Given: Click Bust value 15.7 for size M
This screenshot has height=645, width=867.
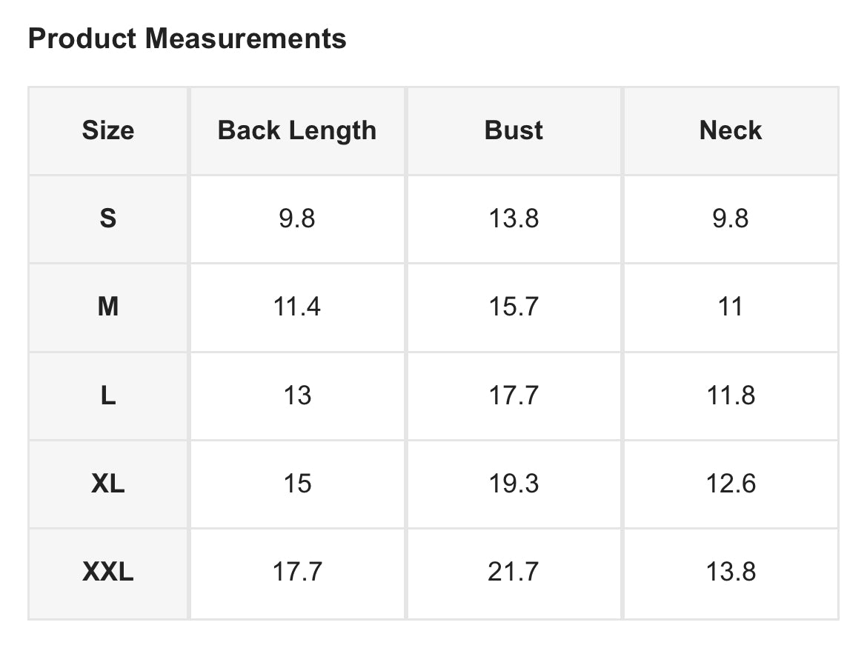Looking at the screenshot, I should [x=514, y=307].
